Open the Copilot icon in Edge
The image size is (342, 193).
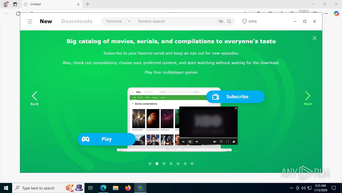pos(336,14)
